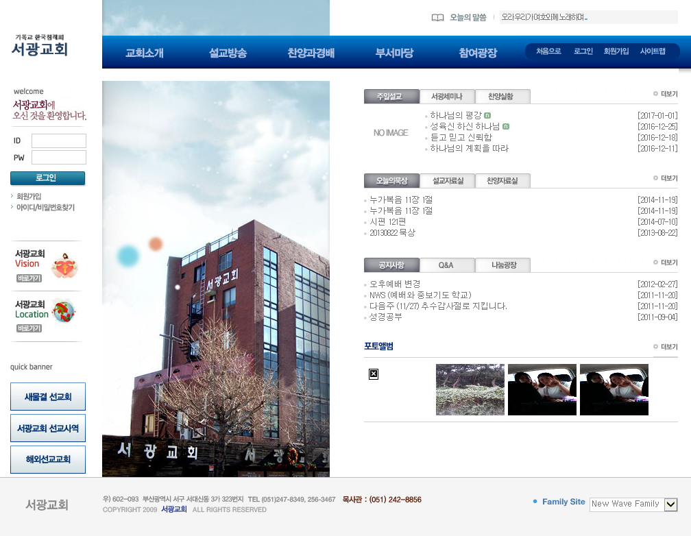Click the new-post 'n' icon beside 하나님의 평강

(x=487, y=117)
